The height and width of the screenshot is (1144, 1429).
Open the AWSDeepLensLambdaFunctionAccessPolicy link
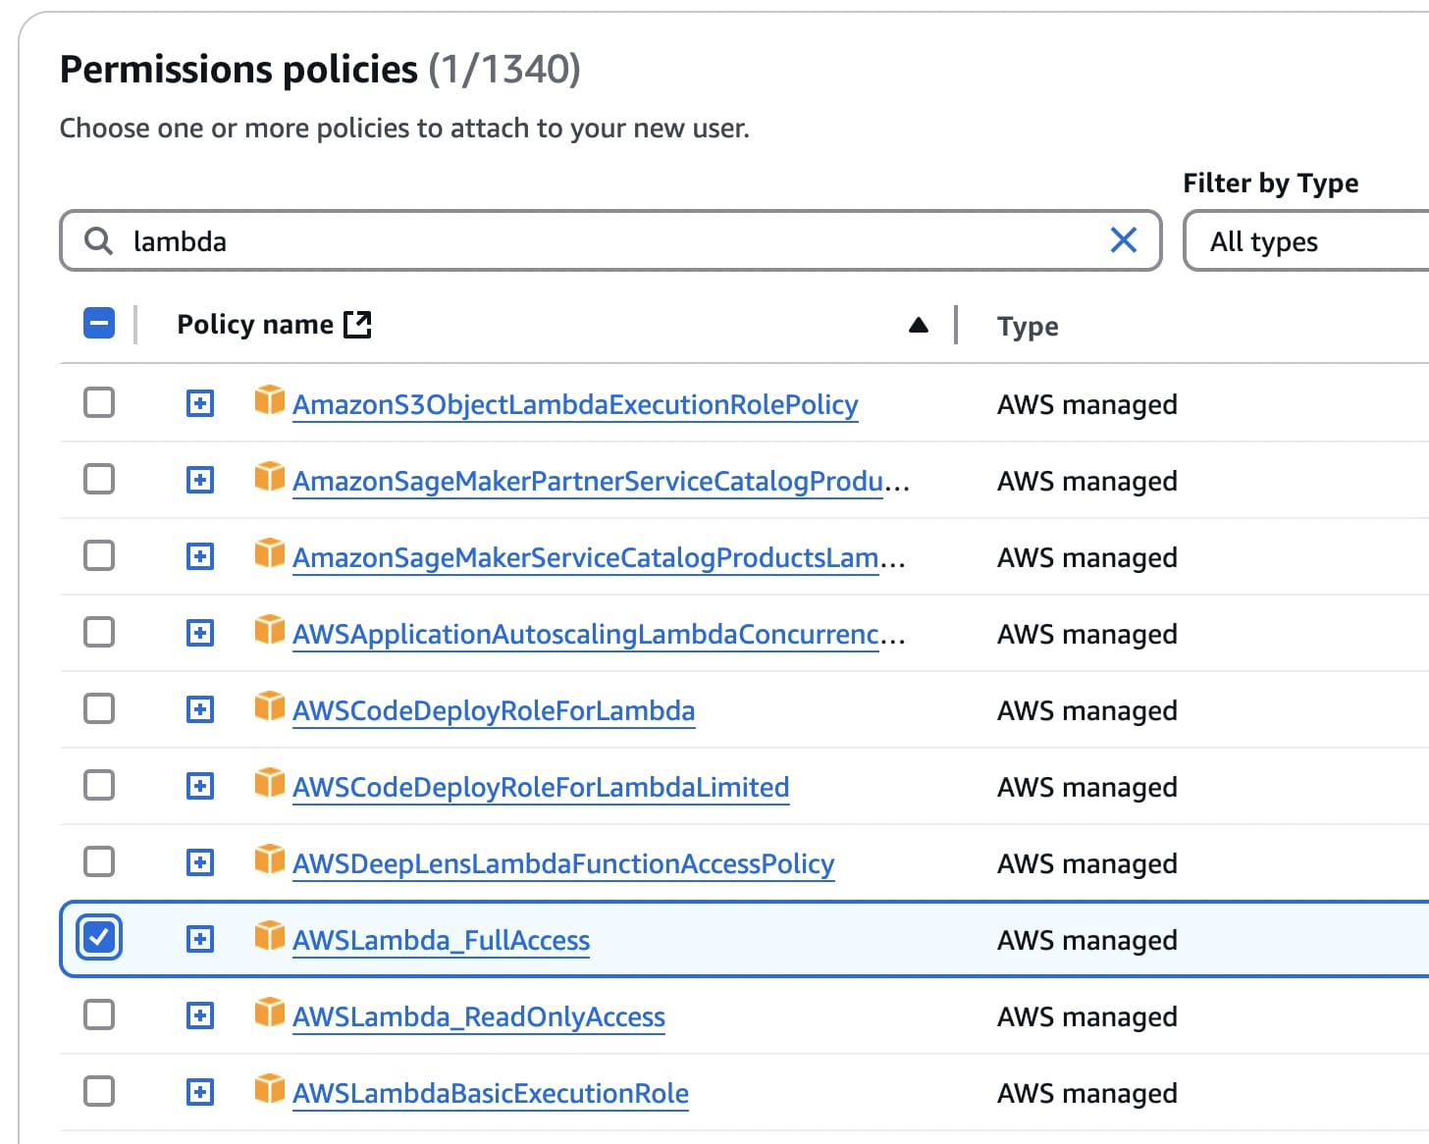563,863
